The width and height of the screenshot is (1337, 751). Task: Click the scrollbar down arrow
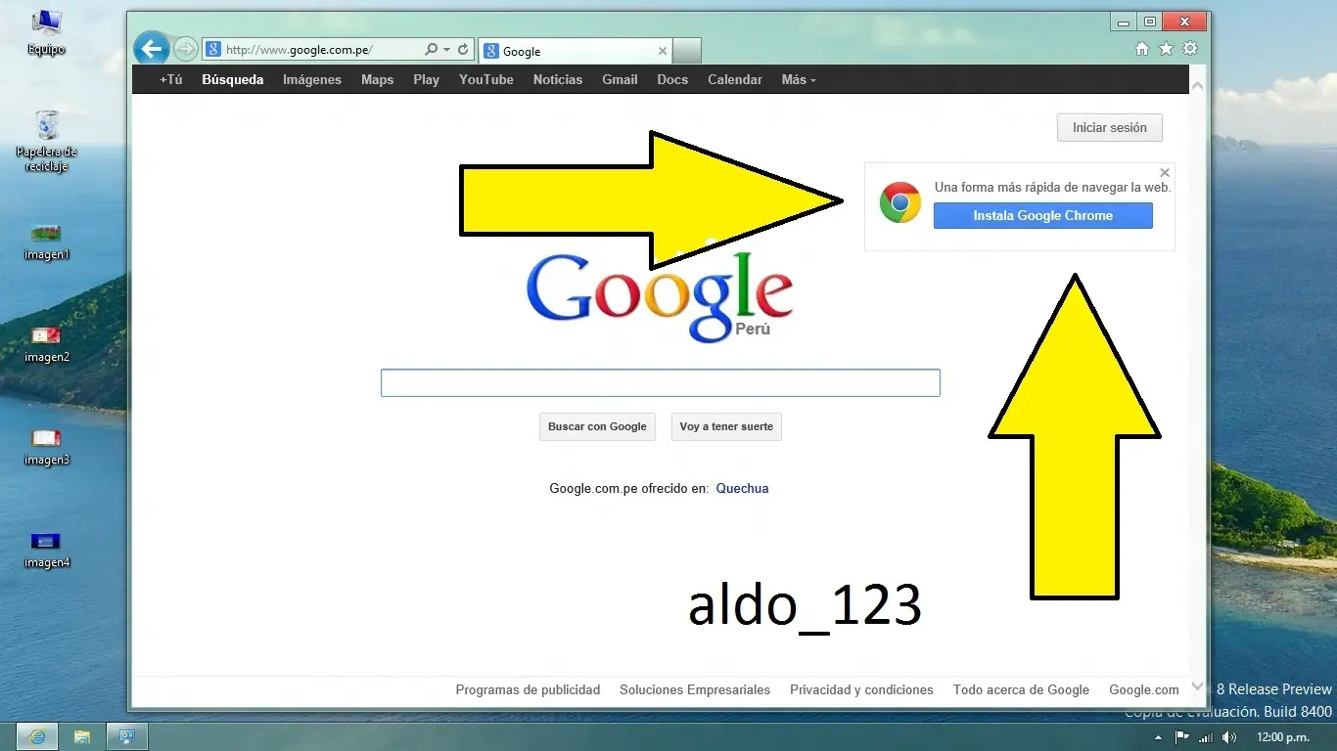(x=1197, y=686)
